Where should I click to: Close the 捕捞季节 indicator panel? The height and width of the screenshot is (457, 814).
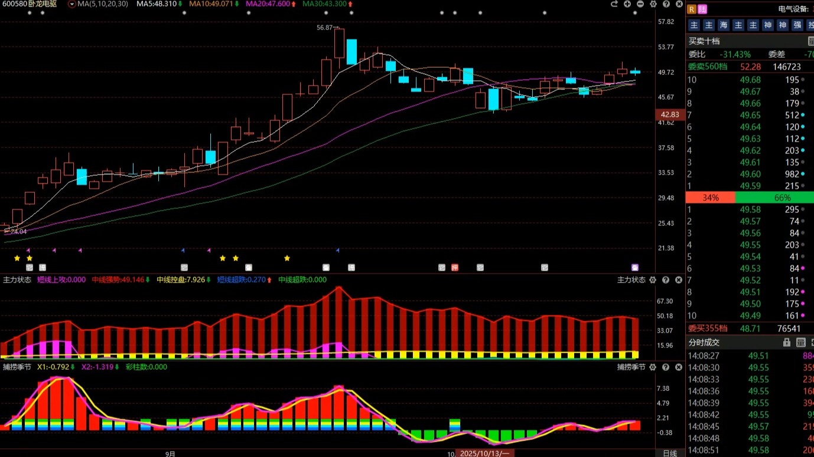point(679,367)
